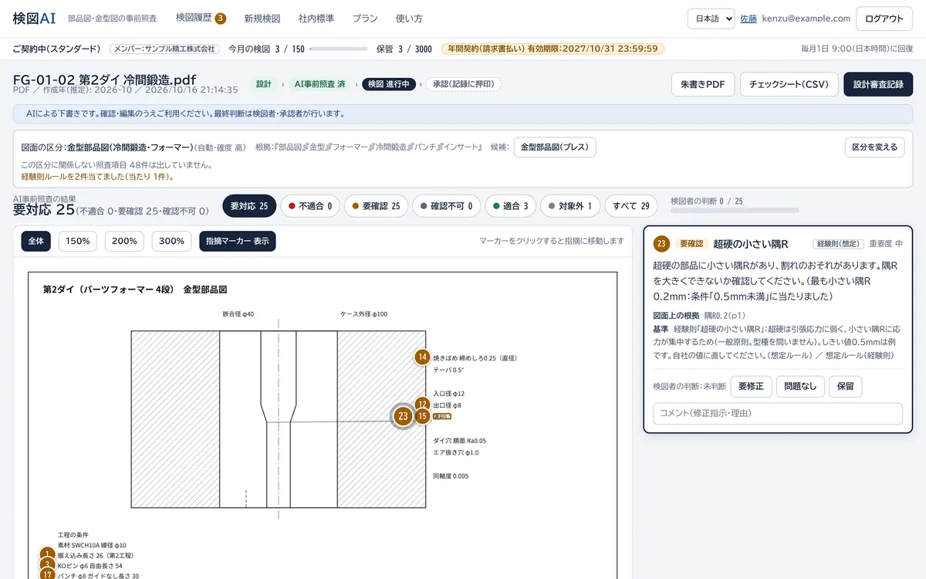The image size is (926, 579).
Task: Hide the 指摘マーカー 表示 toggle
Action: 237,241
